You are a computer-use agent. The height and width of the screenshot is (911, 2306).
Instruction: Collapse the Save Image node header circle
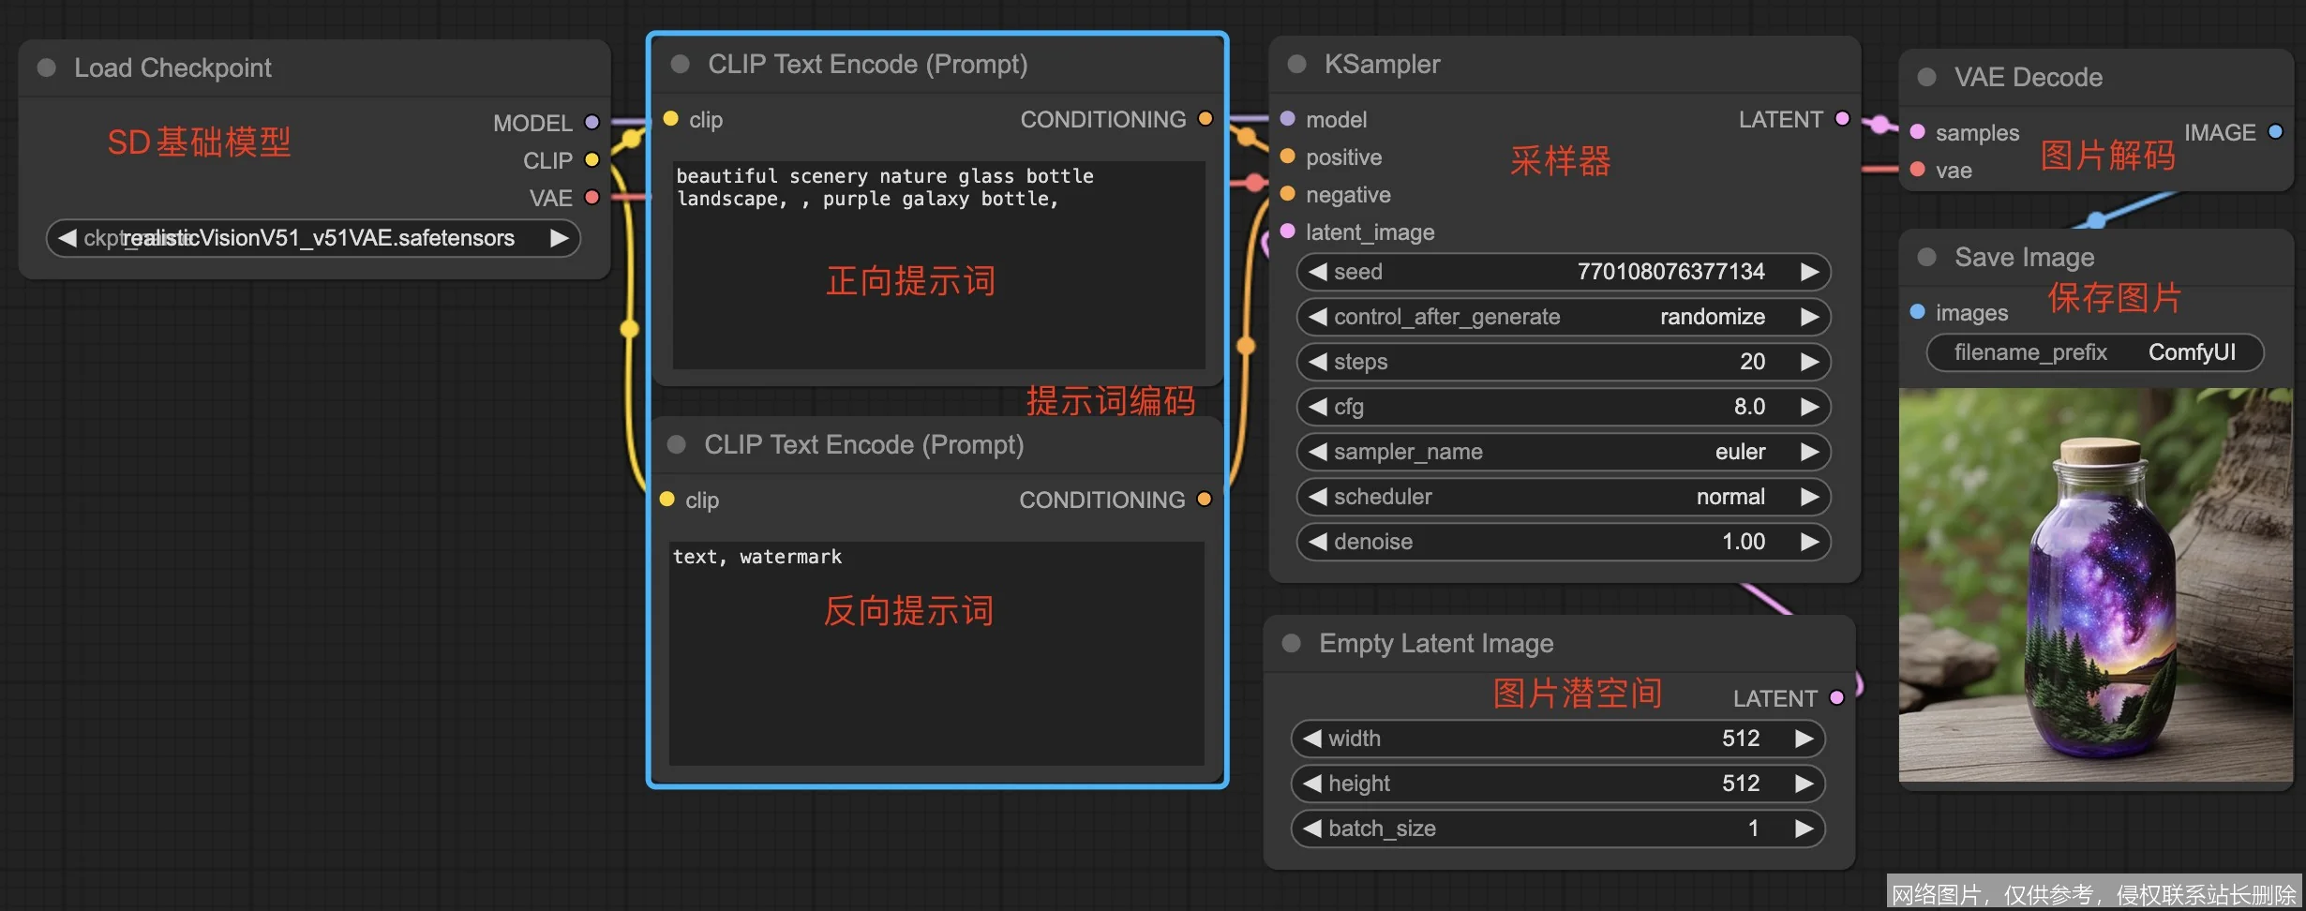pos(1927,257)
